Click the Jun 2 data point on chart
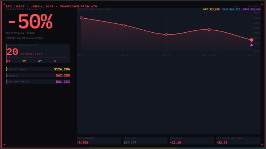266x149 pixels. [124, 25]
